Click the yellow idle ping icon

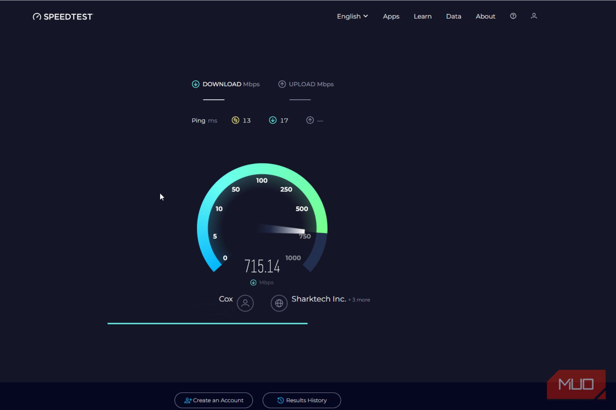(235, 120)
